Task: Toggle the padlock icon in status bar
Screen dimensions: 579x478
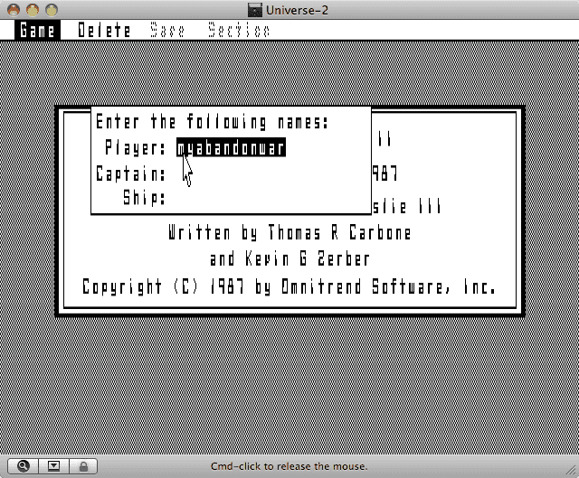Action: coord(83,466)
